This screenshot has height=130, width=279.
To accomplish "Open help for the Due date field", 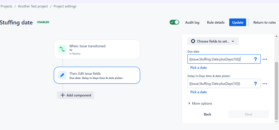I will tap(255, 59).
